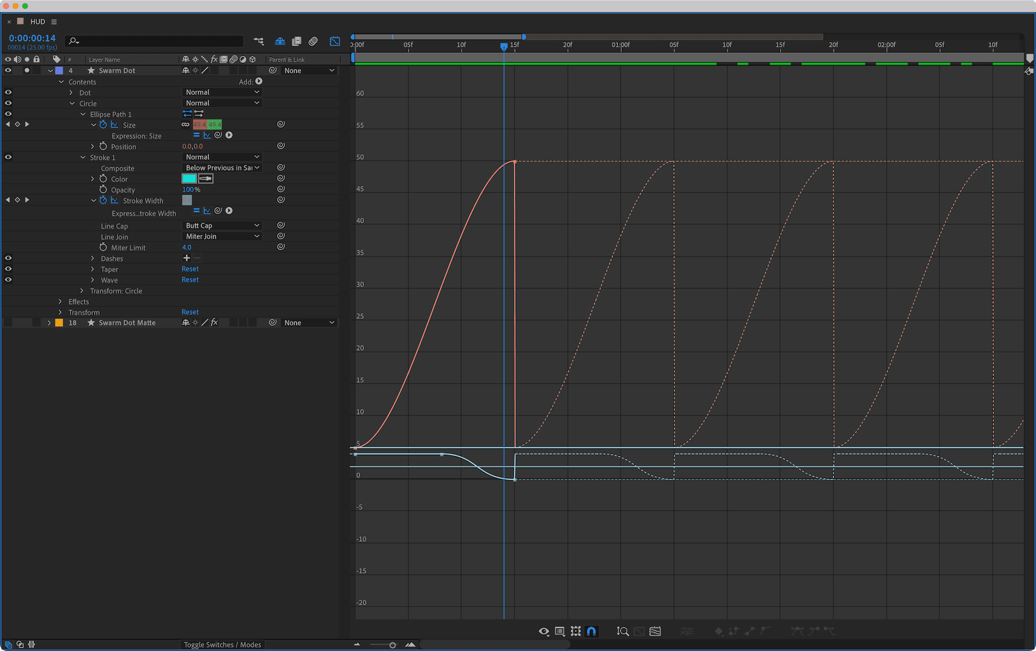Toggle Size property stopwatch

tap(103, 124)
